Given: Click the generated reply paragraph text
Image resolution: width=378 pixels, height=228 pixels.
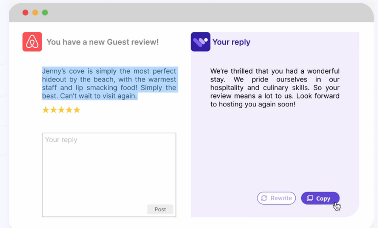Looking at the screenshot, I should [x=275, y=88].
